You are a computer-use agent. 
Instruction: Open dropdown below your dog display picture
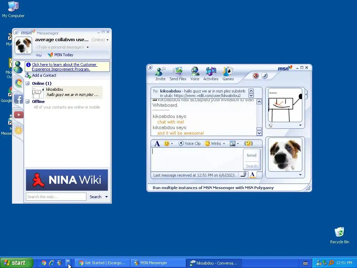tap(300, 175)
